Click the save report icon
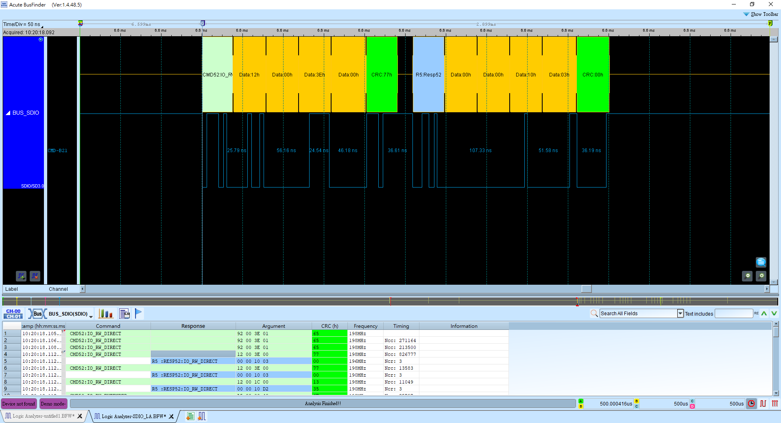Viewport: 781px width, 423px height. pyautogui.click(x=124, y=314)
